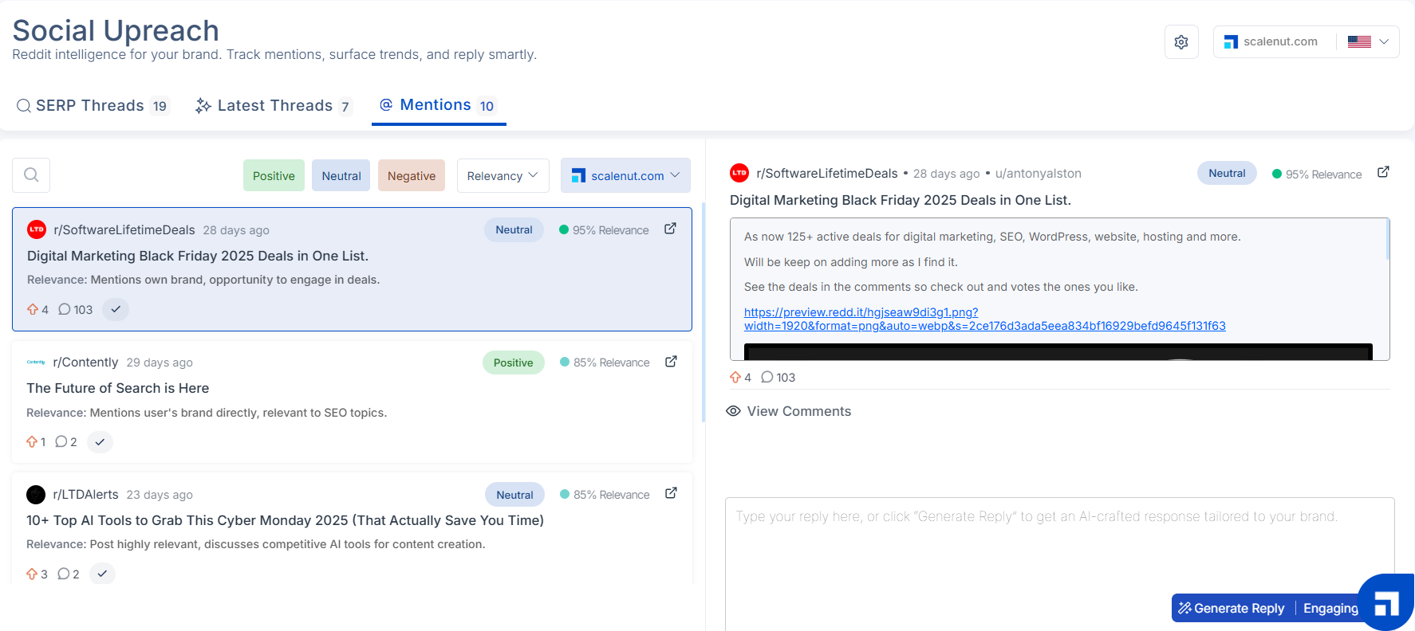Open the Engaging tone selector

pyautogui.click(x=1330, y=608)
